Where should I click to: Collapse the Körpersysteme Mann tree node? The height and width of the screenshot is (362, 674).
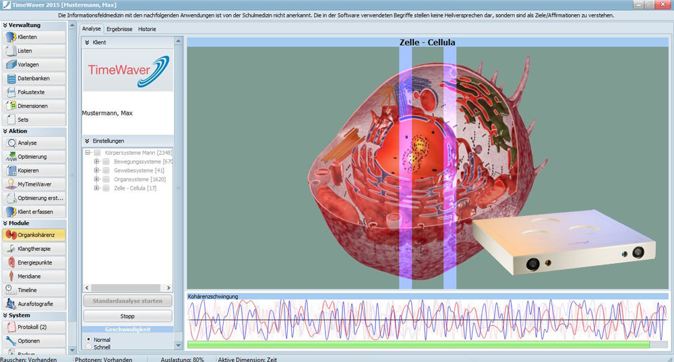tap(88, 153)
